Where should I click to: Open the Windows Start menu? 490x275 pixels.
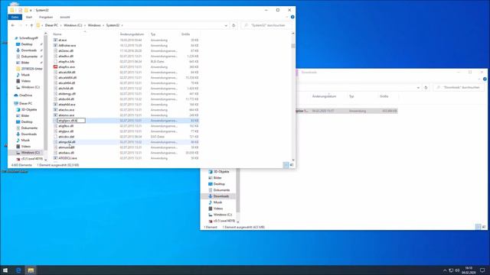pos(5,270)
